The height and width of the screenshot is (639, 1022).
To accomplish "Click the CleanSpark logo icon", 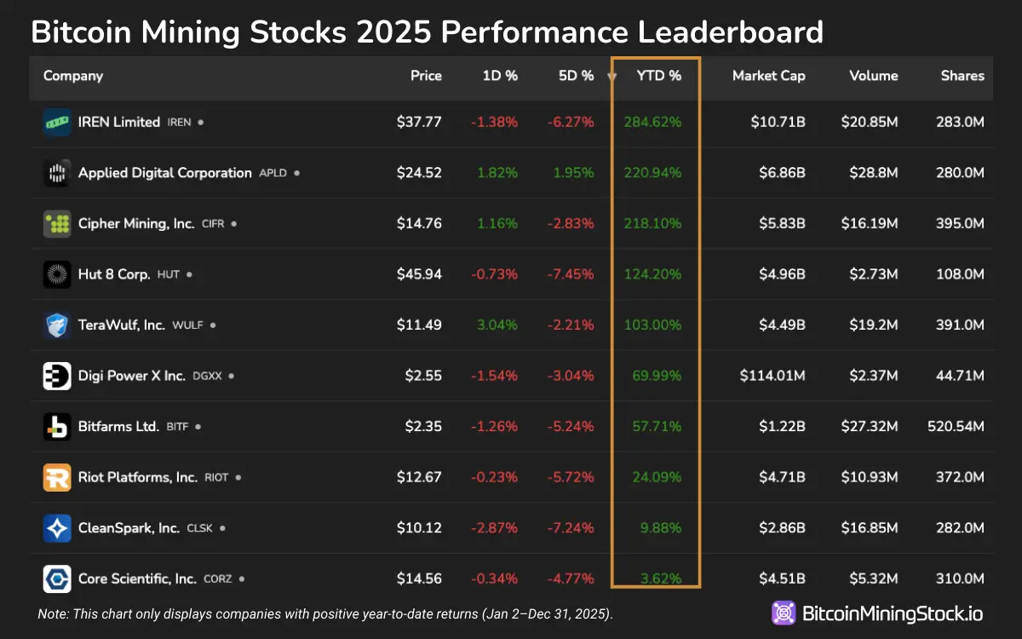I will (x=57, y=528).
